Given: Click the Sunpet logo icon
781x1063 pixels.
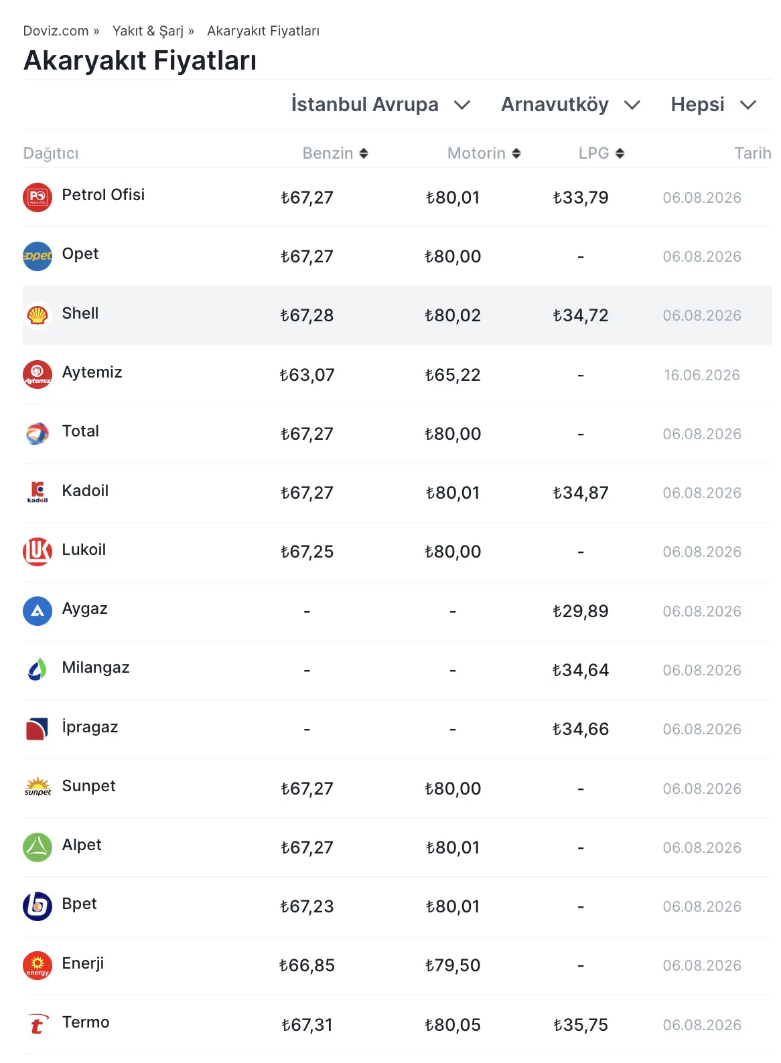Looking at the screenshot, I should click(x=38, y=789).
